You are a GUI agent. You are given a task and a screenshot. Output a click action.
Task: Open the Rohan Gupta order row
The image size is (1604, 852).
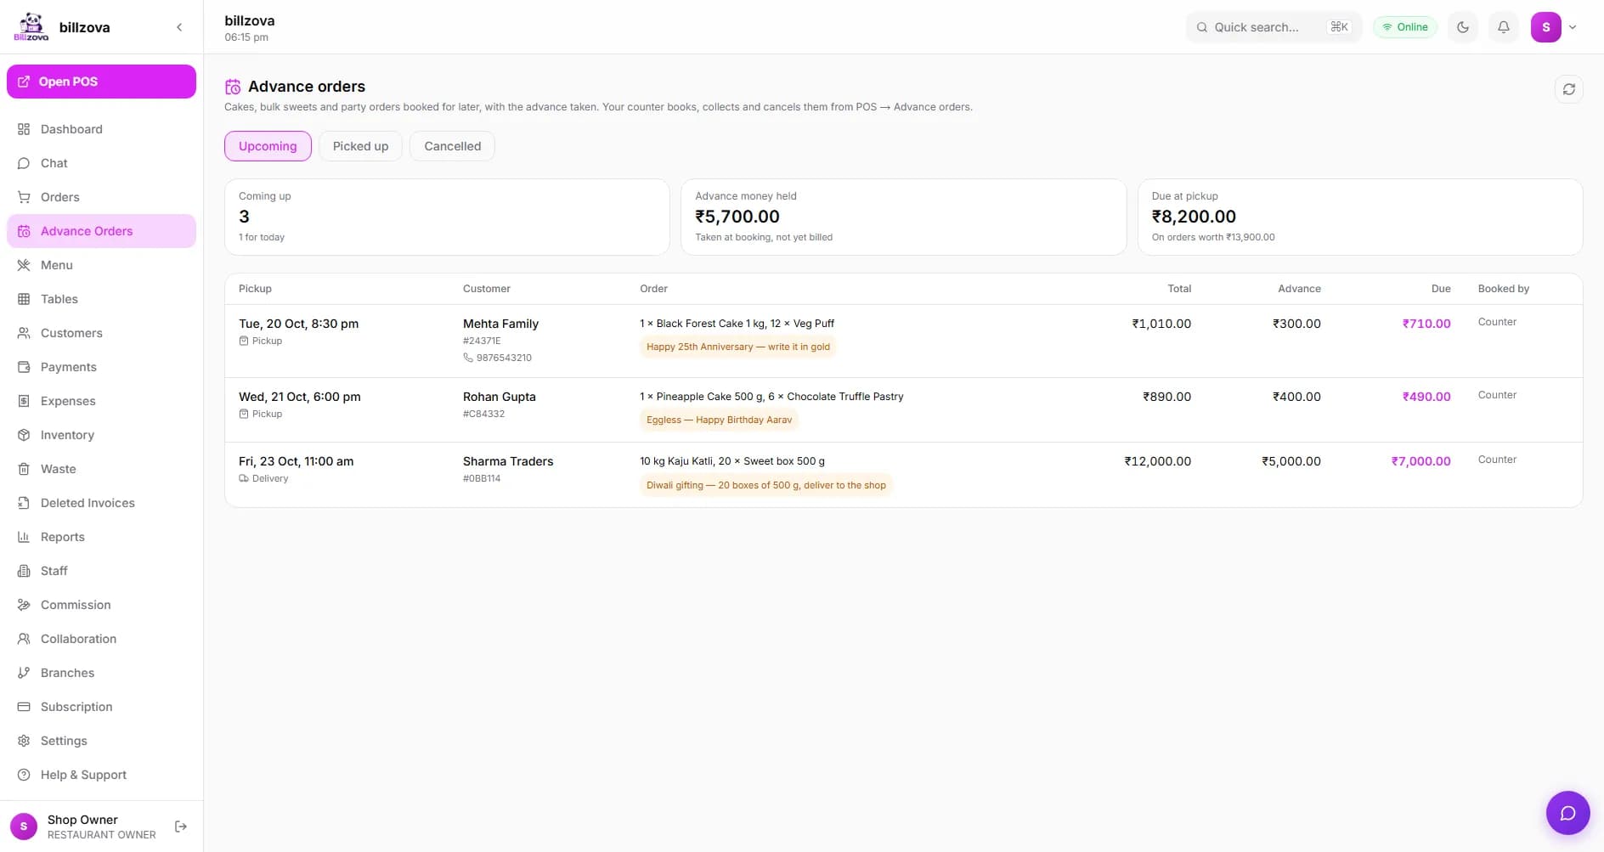(x=903, y=409)
